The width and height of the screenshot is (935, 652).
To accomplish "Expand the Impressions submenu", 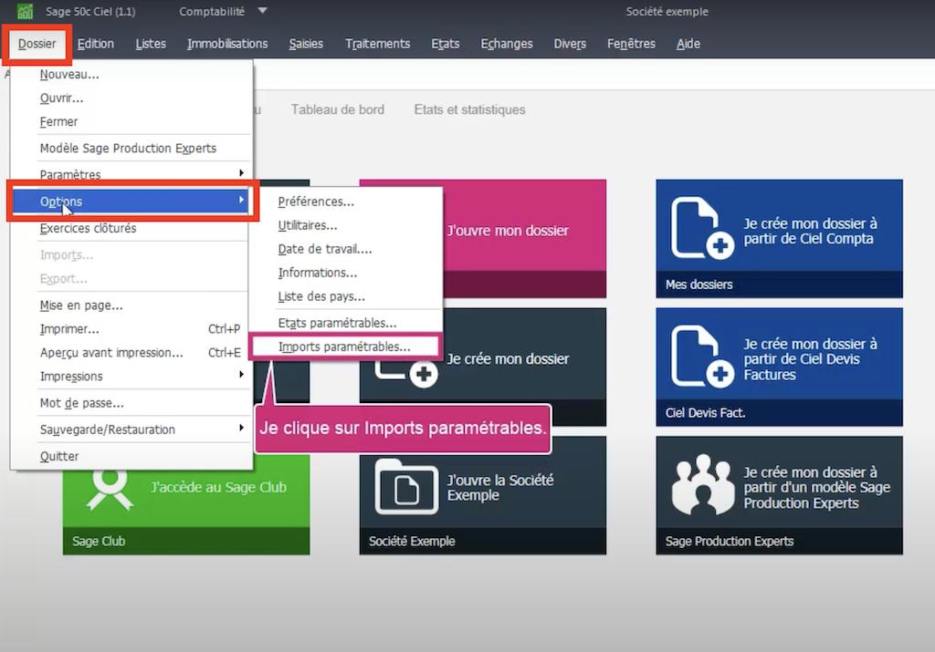I will (x=131, y=377).
